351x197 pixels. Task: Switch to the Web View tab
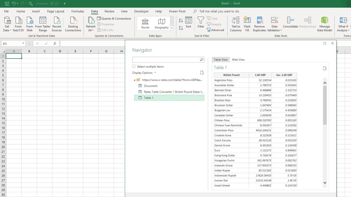click(x=238, y=60)
